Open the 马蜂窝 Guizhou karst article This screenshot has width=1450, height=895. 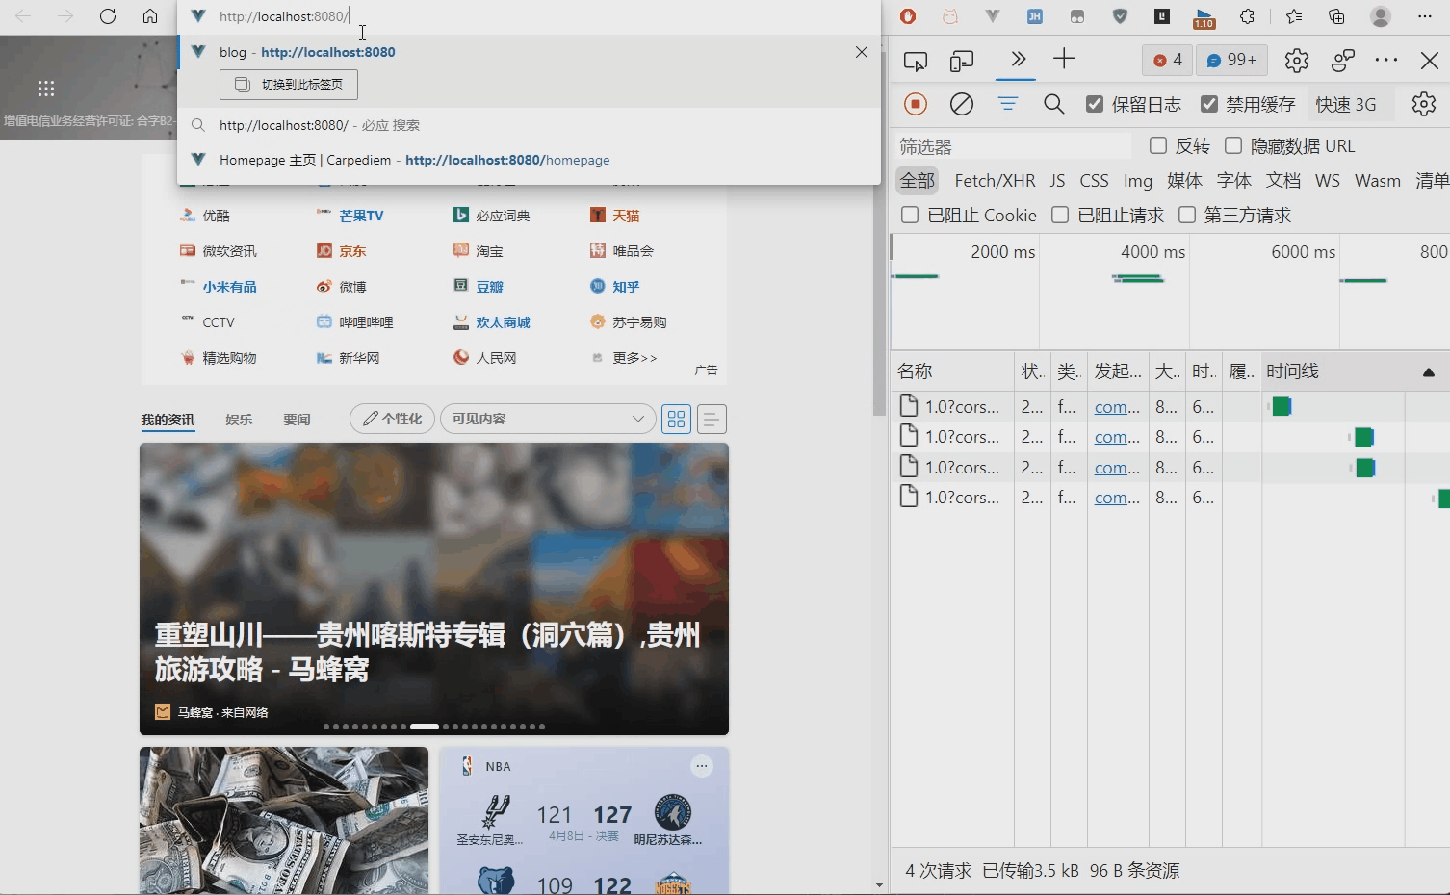click(434, 589)
